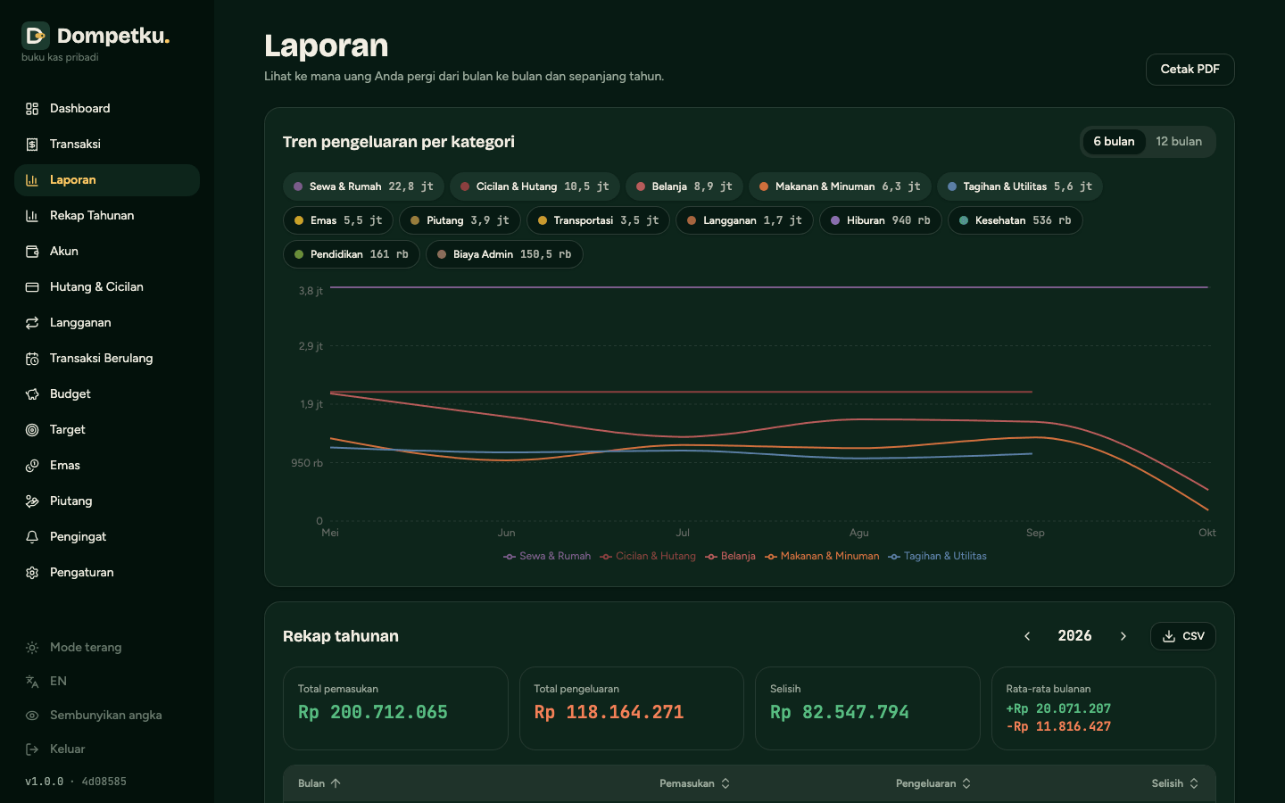The height and width of the screenshot is (803, 1285).
Task: Toggle the Emas category chip
Action: pyautogui.click(x=338, y=220)
